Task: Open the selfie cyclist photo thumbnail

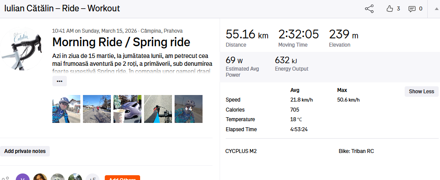Action: (66, 109)
